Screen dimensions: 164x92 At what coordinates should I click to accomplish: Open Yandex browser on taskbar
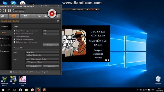32,90
